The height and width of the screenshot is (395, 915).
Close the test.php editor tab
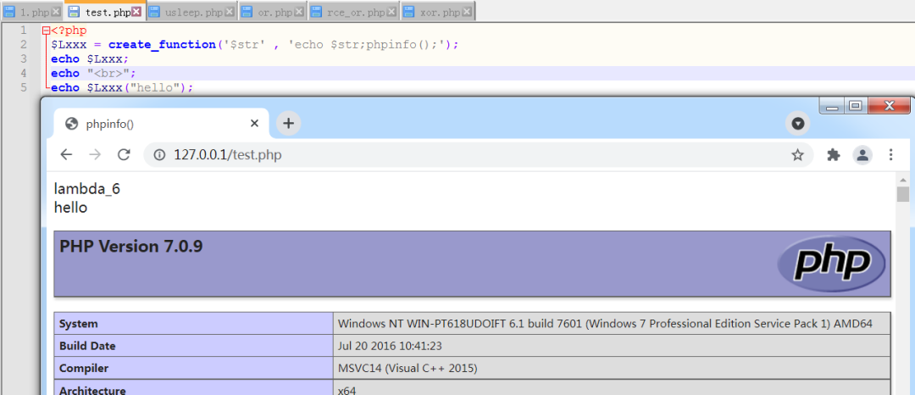136,12
